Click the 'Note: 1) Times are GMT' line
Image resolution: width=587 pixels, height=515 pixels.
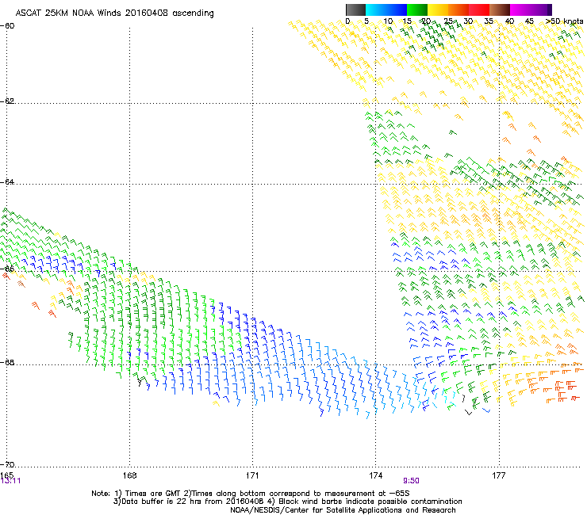[x=251, y=494]
